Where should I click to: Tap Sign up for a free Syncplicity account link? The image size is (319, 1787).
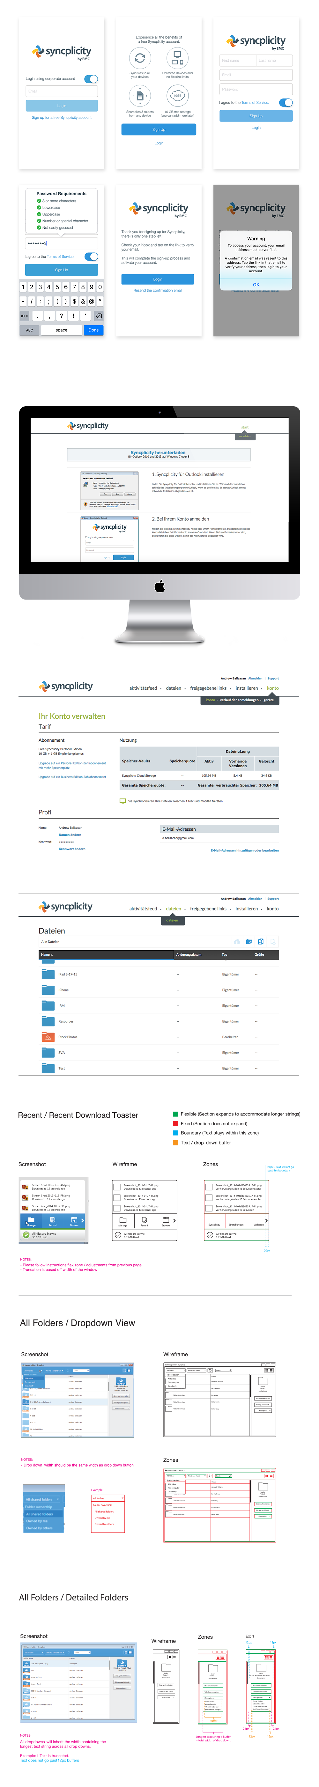[x=62, y=117]
